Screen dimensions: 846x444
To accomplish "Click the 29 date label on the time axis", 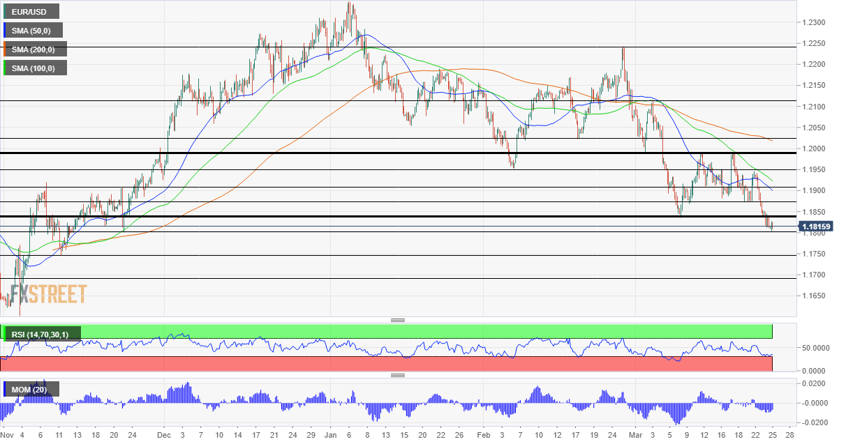I will coord(311,434).
